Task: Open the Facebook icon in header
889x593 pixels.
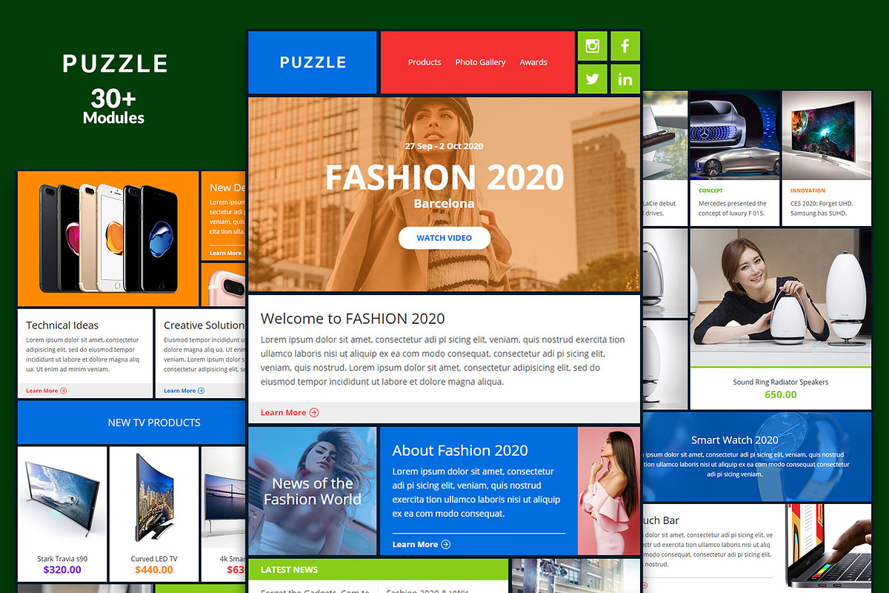Action: tap(625, 46)
